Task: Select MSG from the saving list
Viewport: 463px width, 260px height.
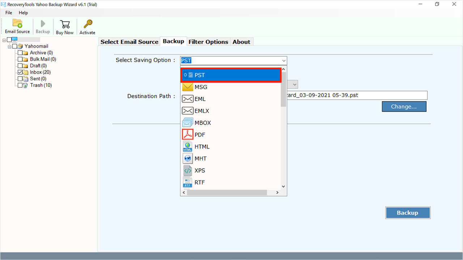Action: [231, 87]
